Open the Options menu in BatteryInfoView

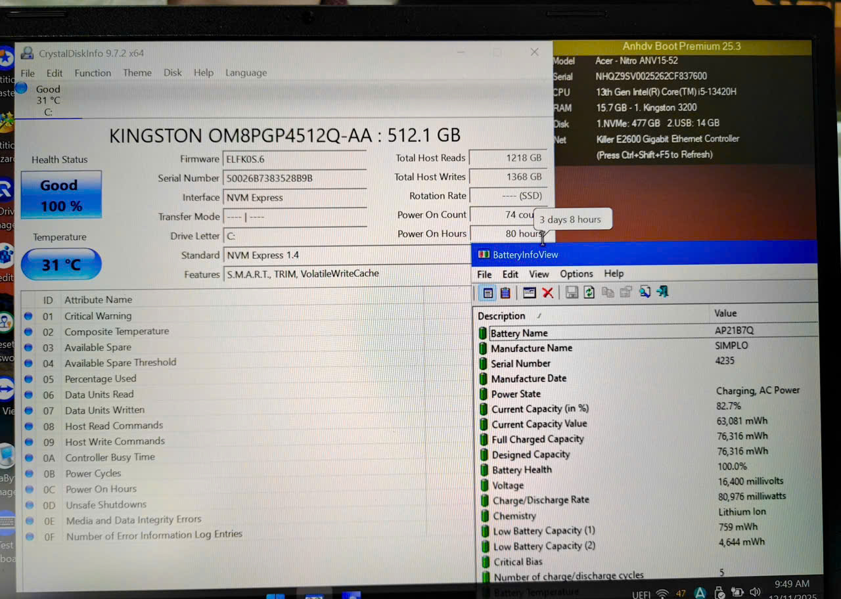click(576, 274)
